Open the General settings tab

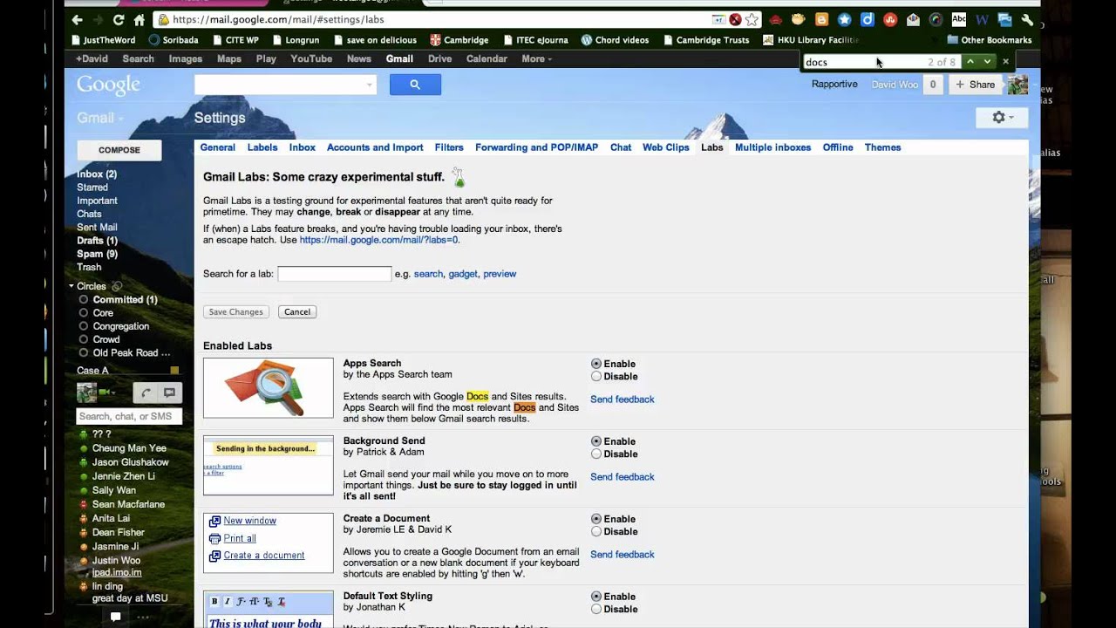218,147
